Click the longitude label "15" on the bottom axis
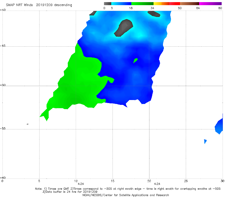 pyautogui.click(x=112, y=181)
